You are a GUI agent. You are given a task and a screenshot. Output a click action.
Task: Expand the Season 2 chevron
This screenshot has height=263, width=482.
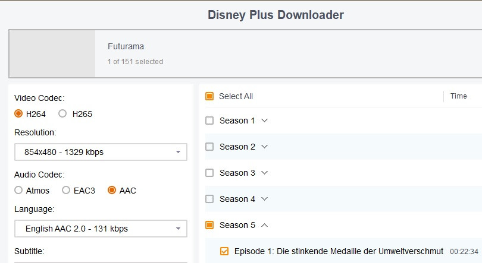pyautogui.click(x=264, y=147)
